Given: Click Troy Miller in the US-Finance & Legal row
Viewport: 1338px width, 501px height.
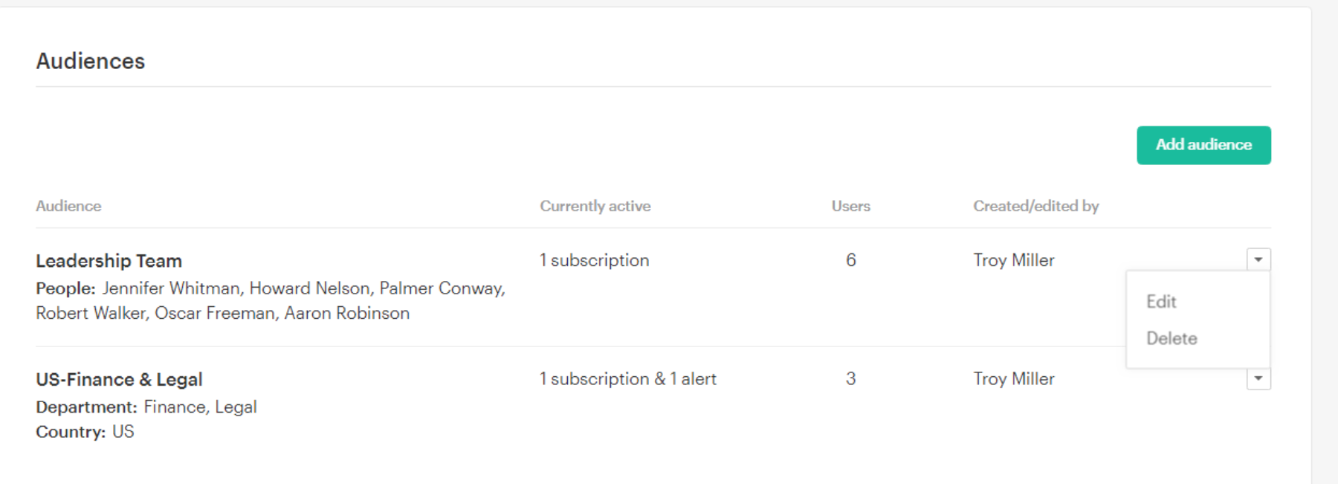Looking at the screenshot, I should (1013, 379).
